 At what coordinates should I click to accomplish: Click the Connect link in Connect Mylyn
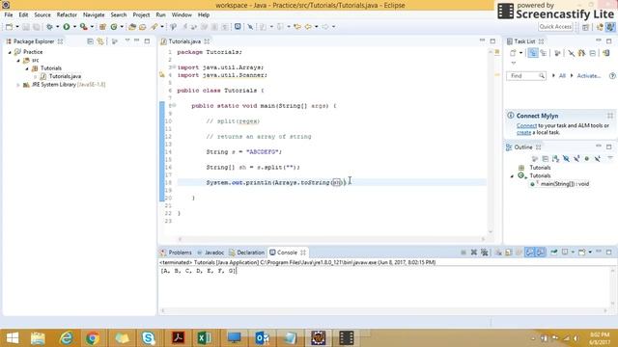526,125
